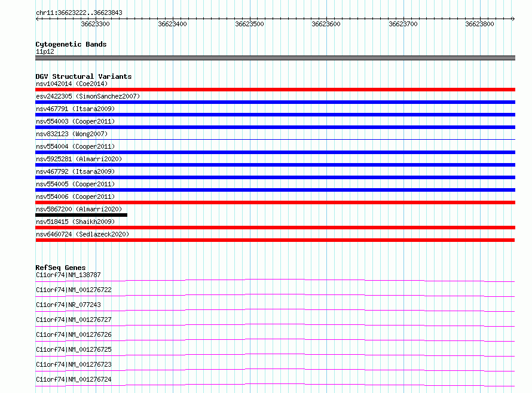Click the magenta line for NM_001276725
Screen dimensions: 532x393
(275, 355)
